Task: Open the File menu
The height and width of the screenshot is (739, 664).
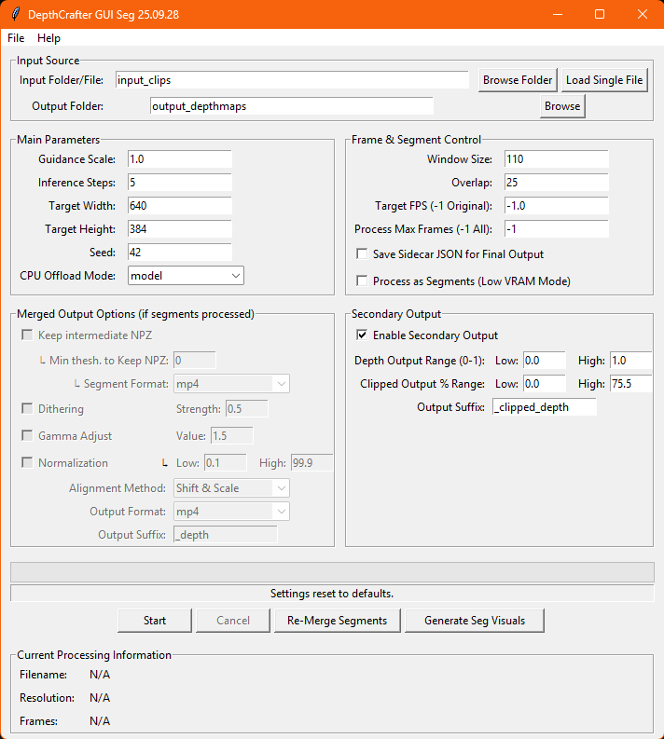Action: pos(16,38)
